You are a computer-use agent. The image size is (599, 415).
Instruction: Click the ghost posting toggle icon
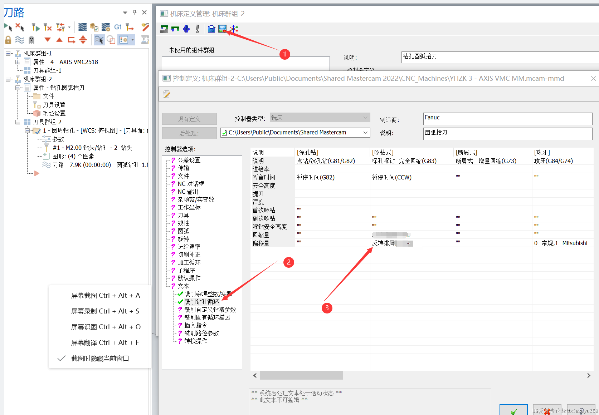pyautogui.click(x=31, y=40)
